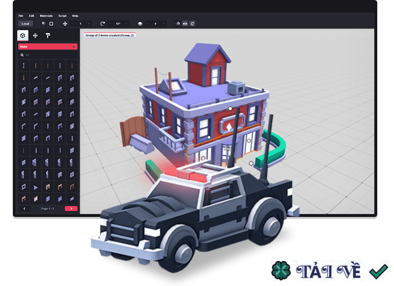
Task: Click the 'Group of 3 items created' notification
Action: (x=109, y=36)
